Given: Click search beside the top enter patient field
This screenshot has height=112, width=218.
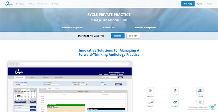Looking at the screenshot, I should [x=120, y=77].
